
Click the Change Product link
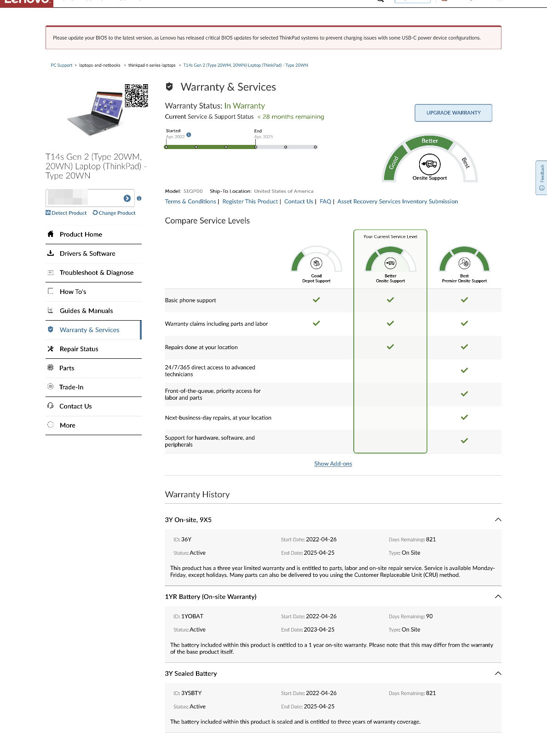[x=114, y=213]
